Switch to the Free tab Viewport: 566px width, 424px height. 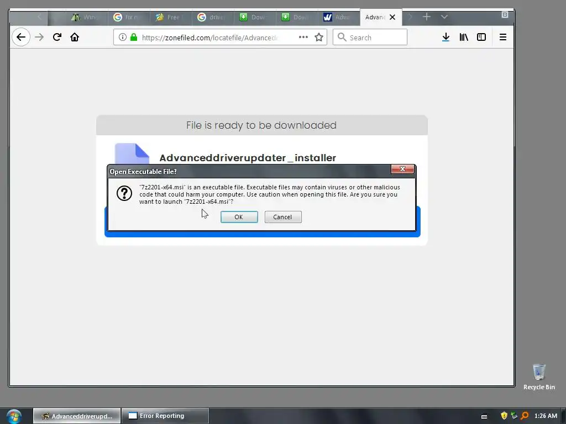click(170, 17)
